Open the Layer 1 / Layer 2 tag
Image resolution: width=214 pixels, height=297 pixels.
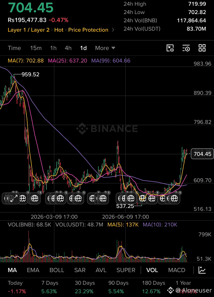point(28,30)
